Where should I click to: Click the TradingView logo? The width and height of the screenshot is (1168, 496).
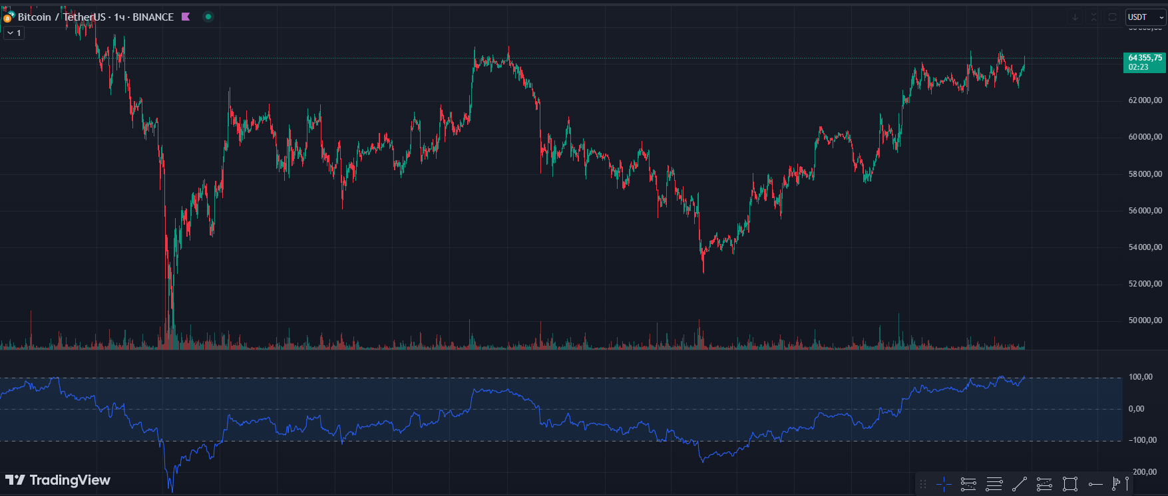click(x=58, y=480)
